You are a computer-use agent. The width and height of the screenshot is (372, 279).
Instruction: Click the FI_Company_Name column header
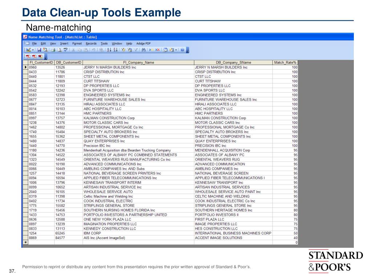pyautogui.click(x=138, y=62)
